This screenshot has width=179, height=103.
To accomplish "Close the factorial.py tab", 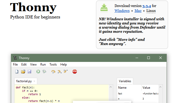I will tap(34, 81).
